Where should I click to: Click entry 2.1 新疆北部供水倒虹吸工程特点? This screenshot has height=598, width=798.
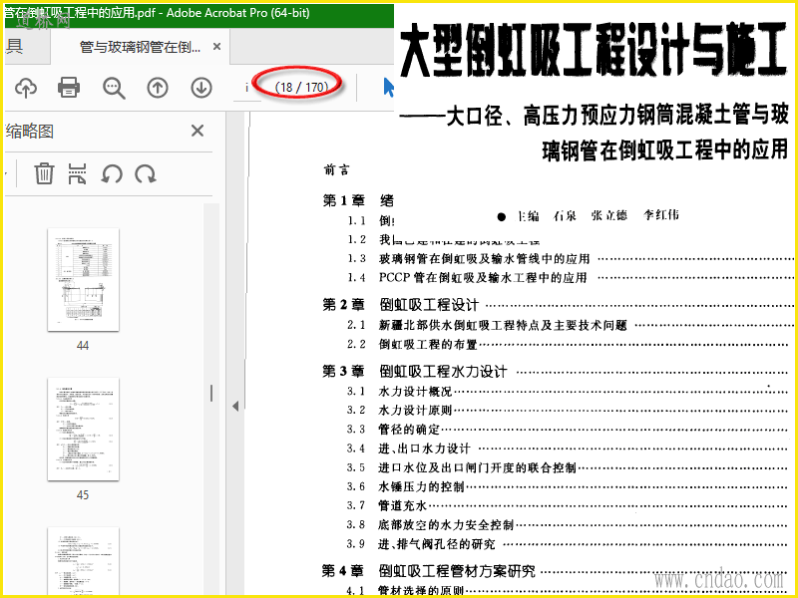click(x=487, y=325)
